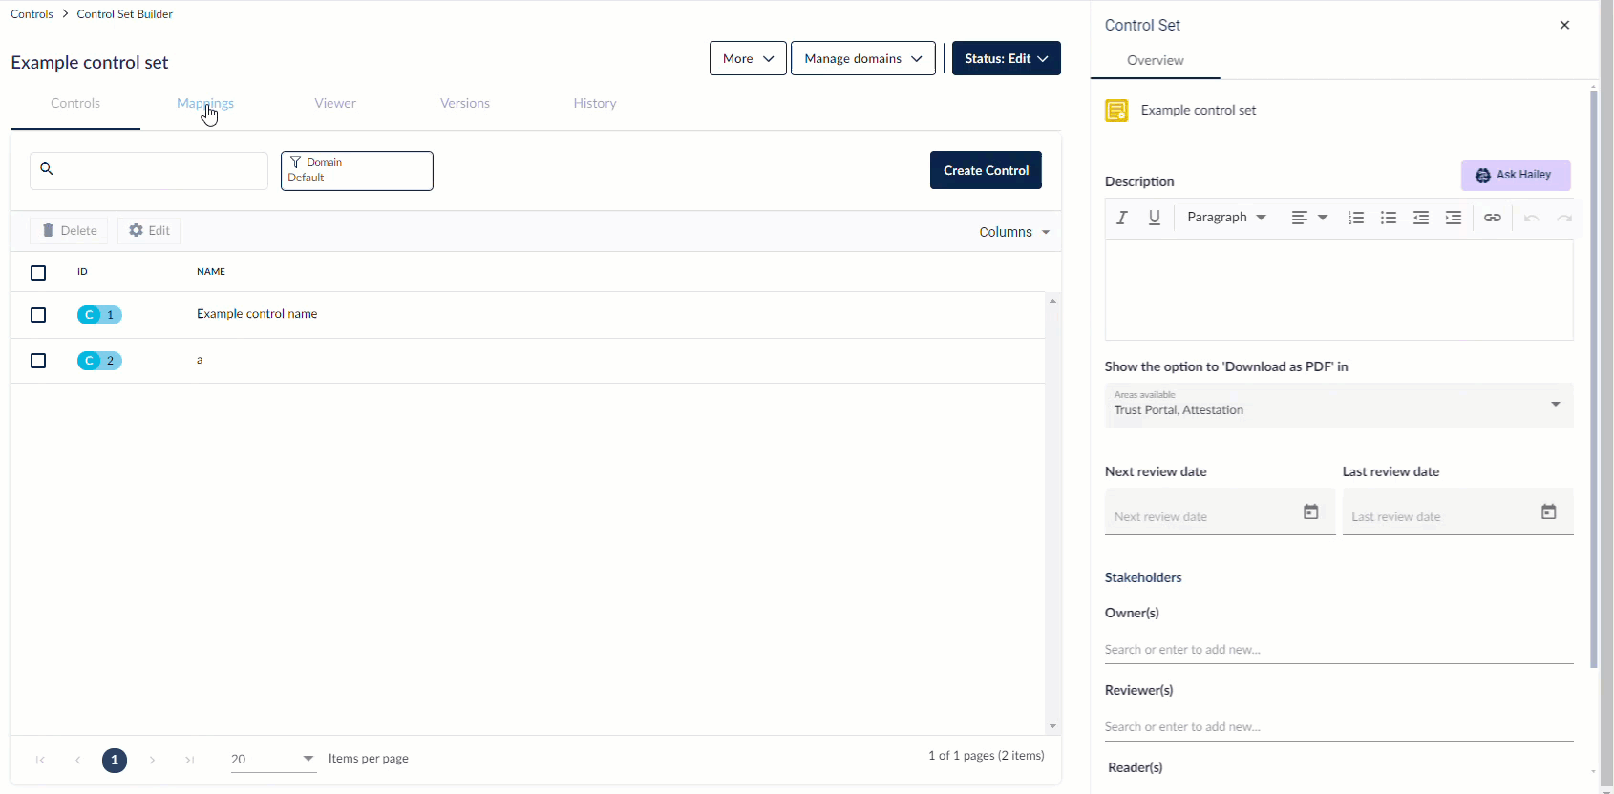Expand the Status: Edit dropdown
Screen dimensions: 1614x794
point(1006,58)
